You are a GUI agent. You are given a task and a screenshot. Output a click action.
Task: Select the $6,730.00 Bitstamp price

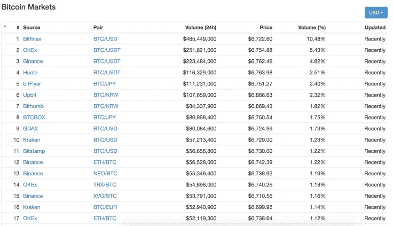tap(260, 151)
